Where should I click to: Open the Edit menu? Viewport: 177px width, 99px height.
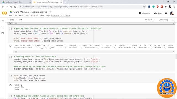tap(15, 15)
